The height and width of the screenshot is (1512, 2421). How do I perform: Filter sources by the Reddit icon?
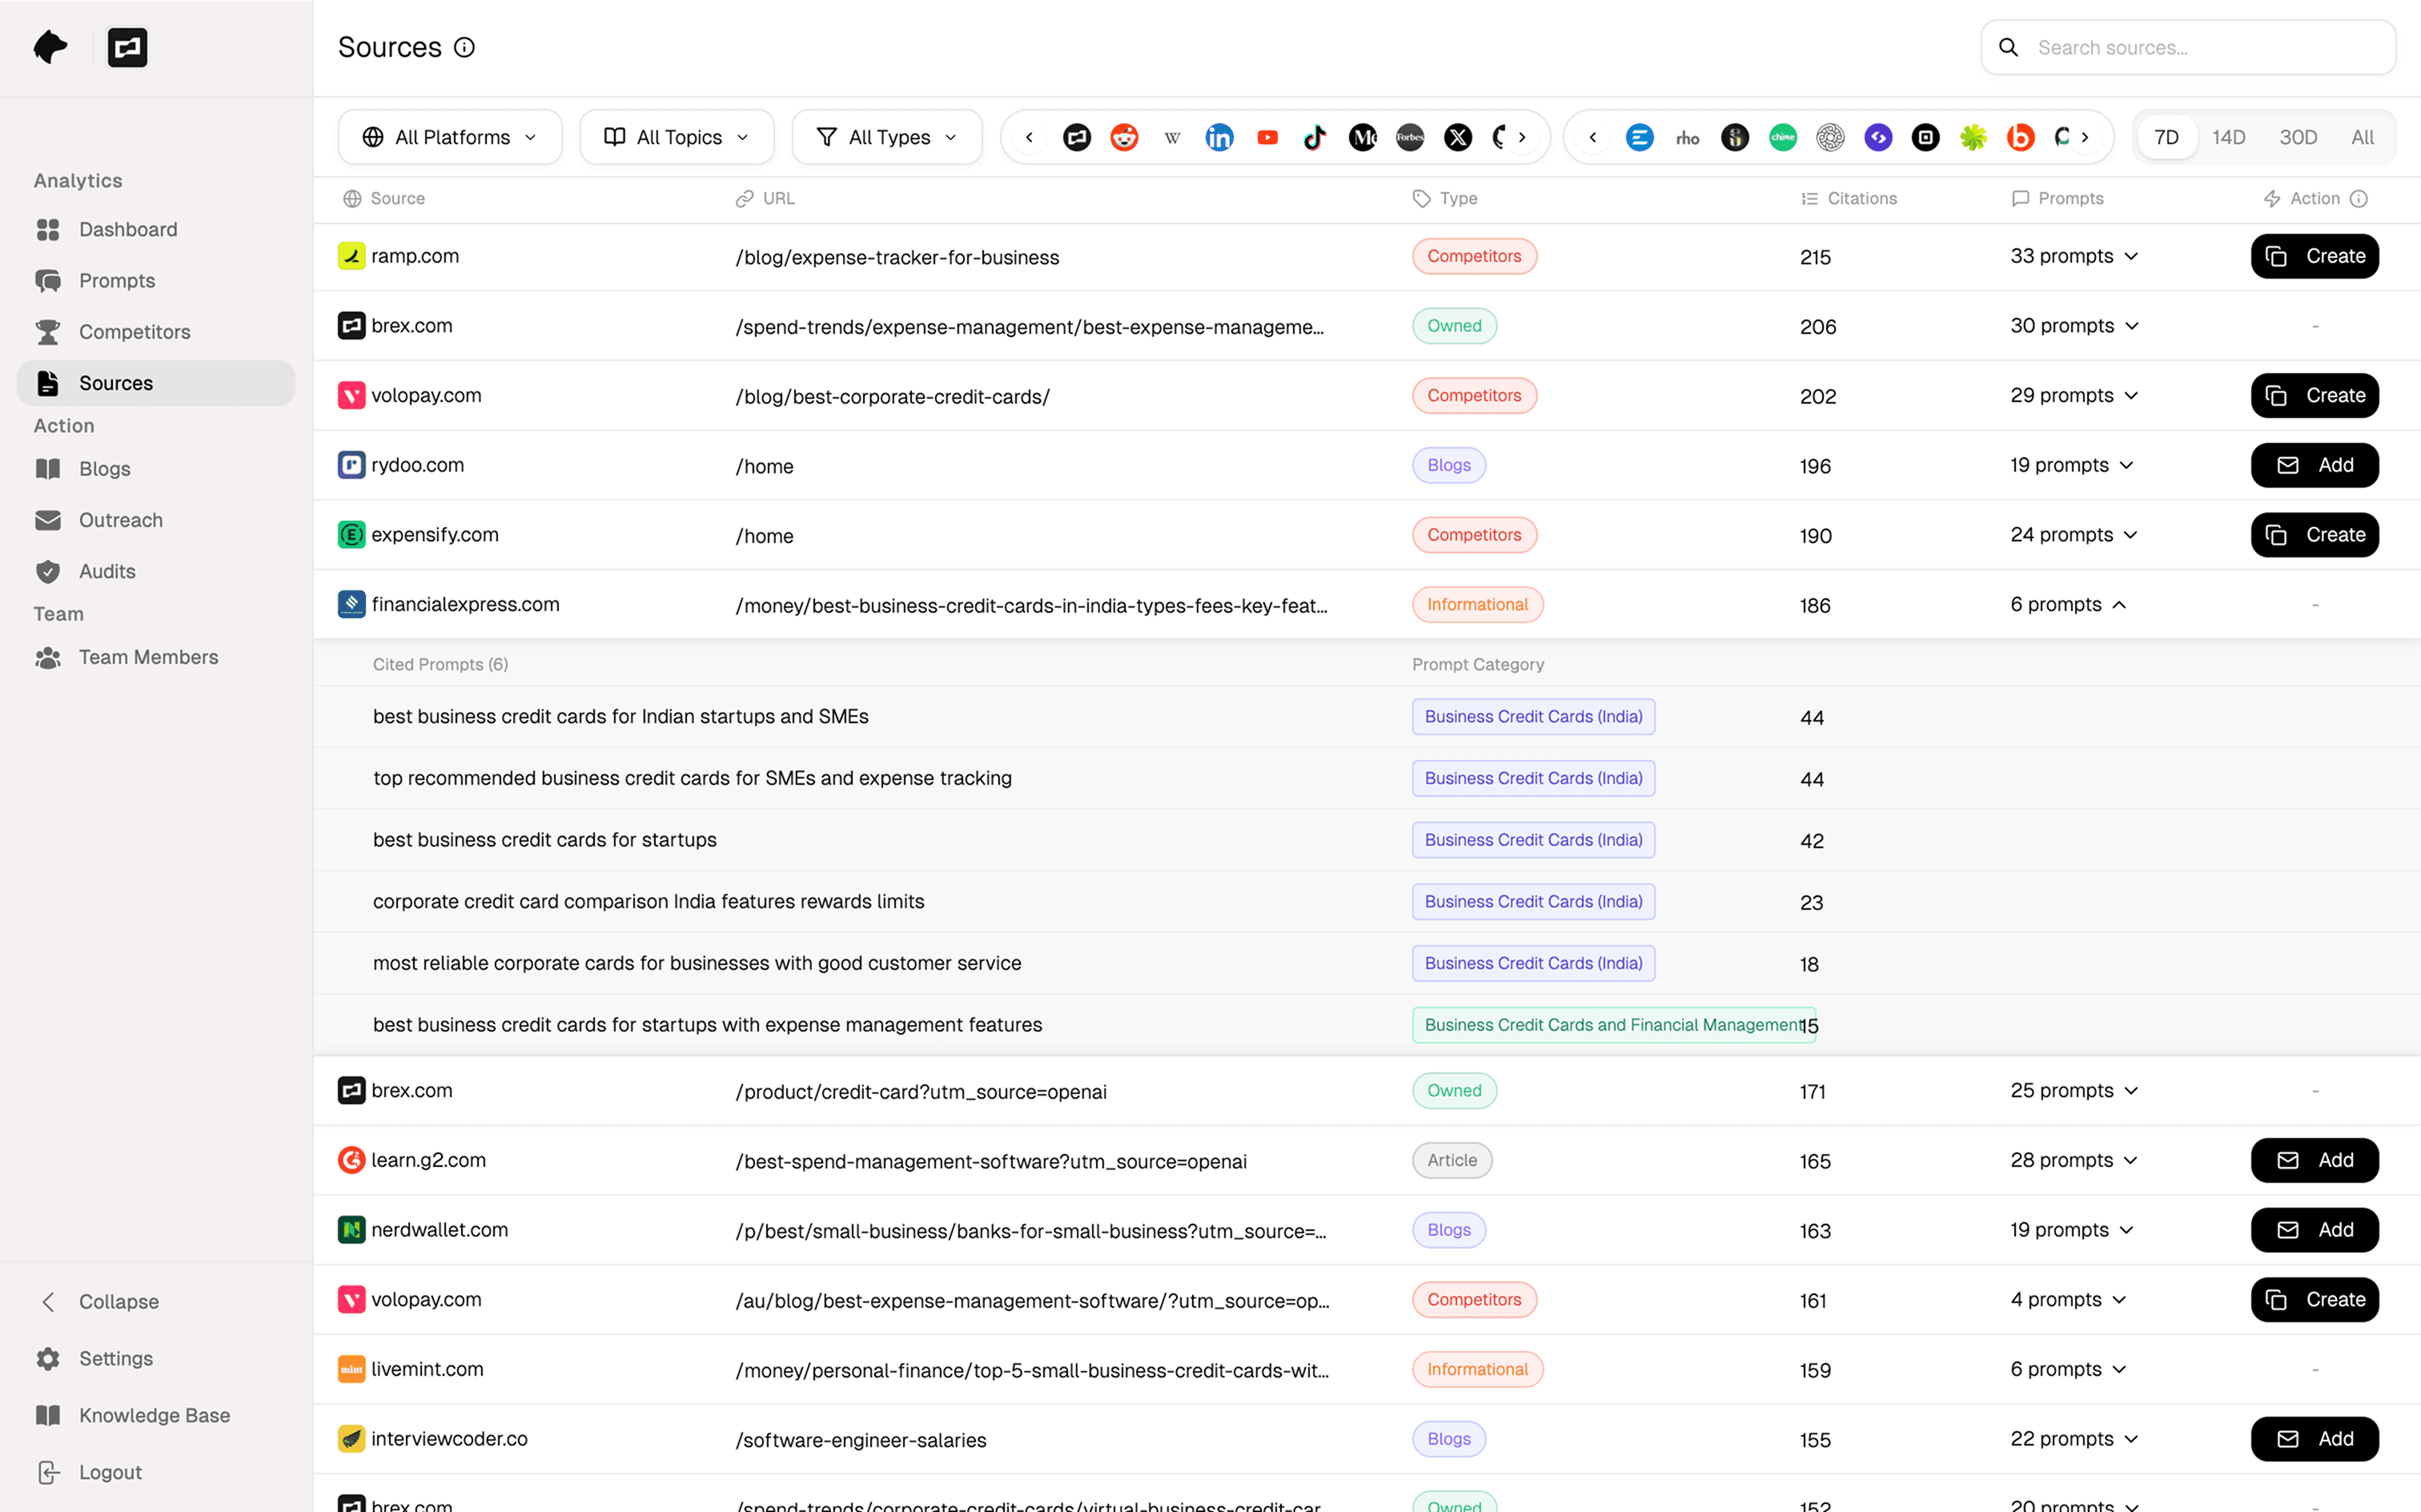[x=1123, y=137]
